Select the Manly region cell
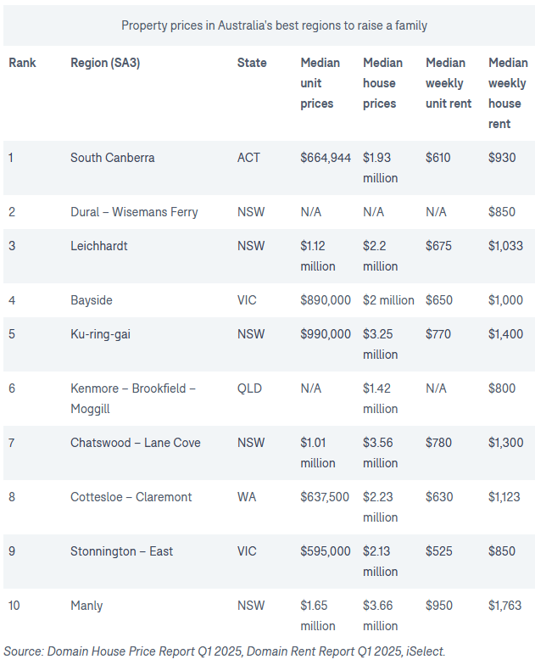This screenshot has width=535, height=665. (x=86, y=606)
